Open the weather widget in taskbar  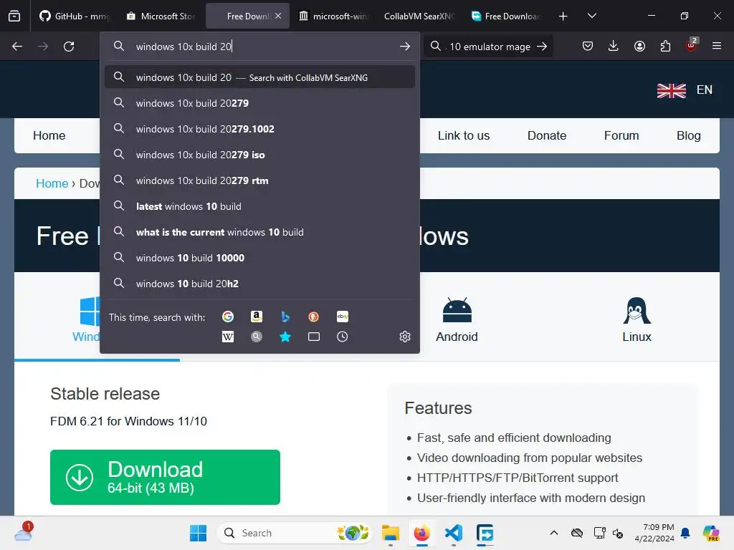(x=23, y=532)
